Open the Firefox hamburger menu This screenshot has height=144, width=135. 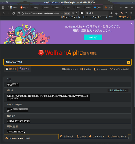131,13
